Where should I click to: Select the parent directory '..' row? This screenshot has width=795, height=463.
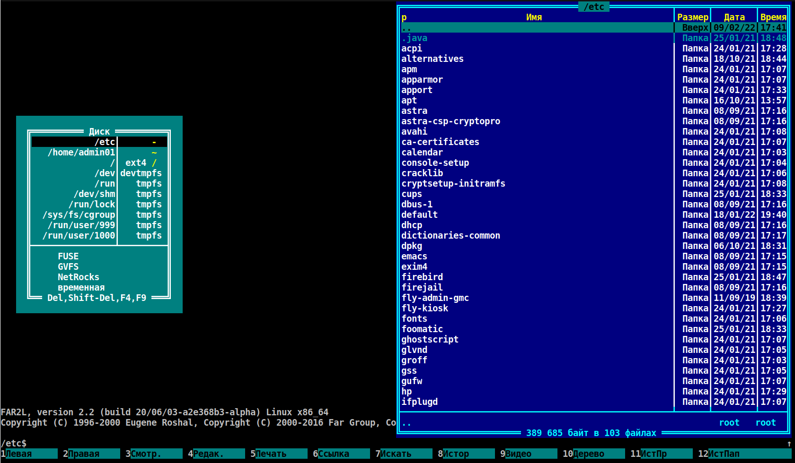click(594, 27)
